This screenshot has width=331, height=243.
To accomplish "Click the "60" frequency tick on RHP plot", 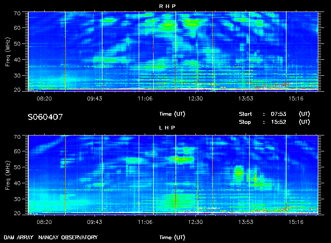I will 17,28.
